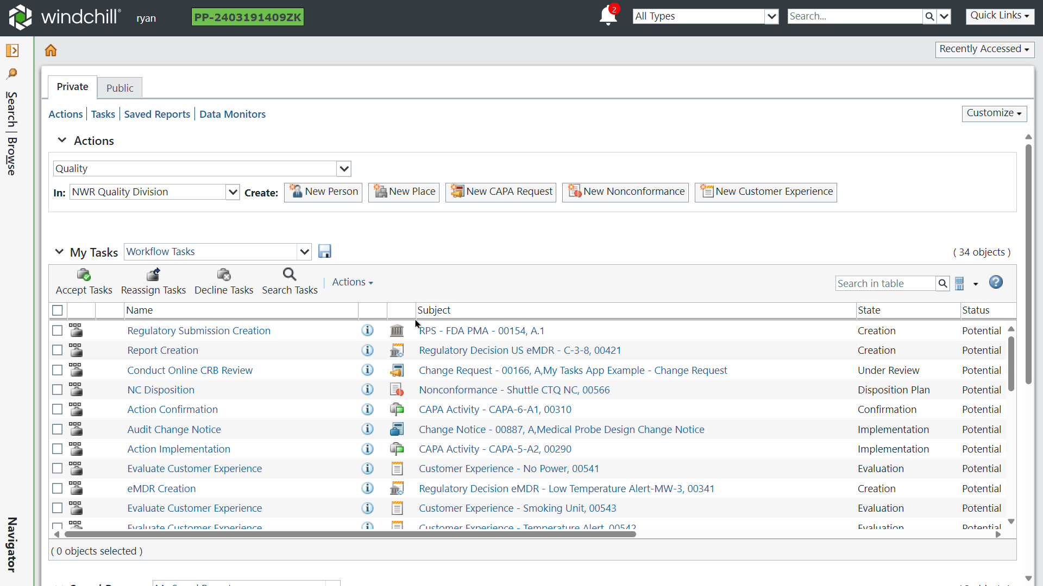Open the table views list icon
This screenshot has height=586, width=1043.
pyautogui.click(x=960, y=283)
